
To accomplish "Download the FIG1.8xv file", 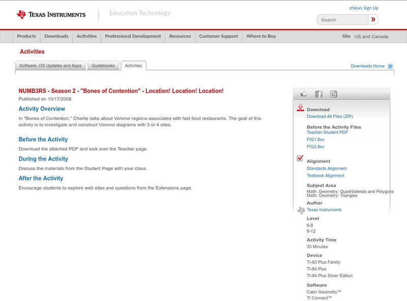I will click(315, 140).
